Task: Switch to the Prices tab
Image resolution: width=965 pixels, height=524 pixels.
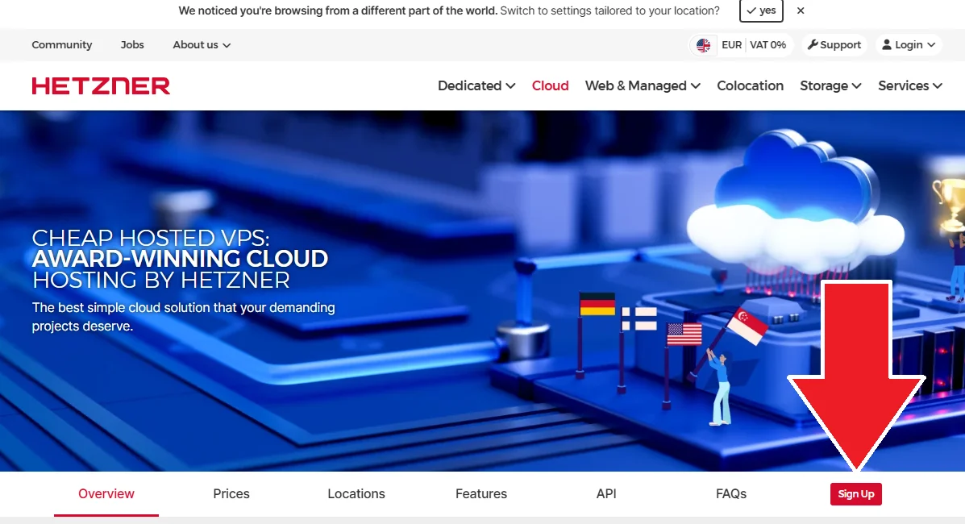Action: (x=231, y=494)
